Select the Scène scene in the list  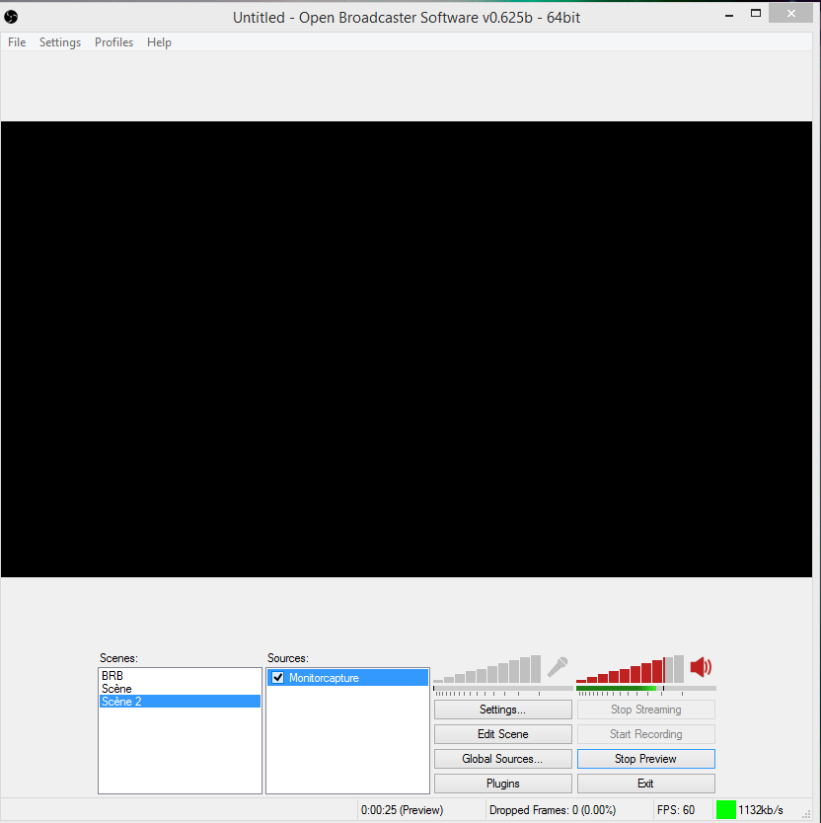pos(180,689)
